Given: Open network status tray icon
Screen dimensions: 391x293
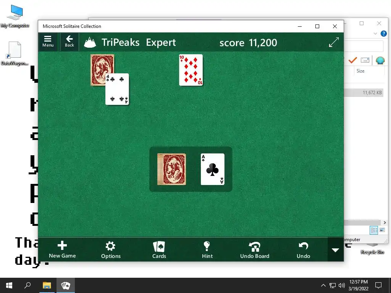Looking at the screenshot, I should click(333, 285).
